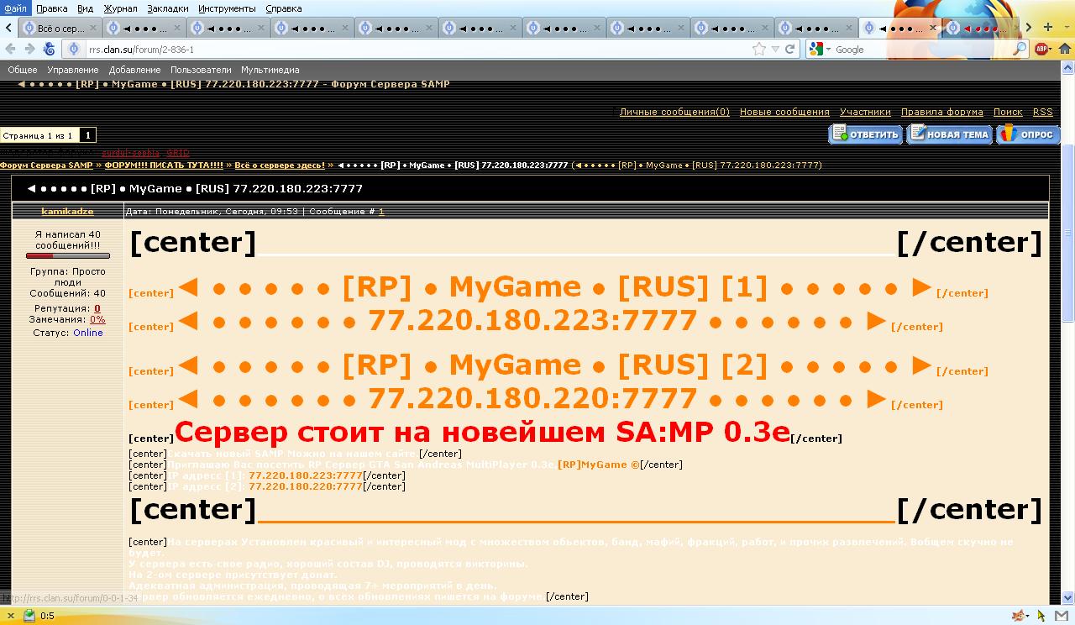Click the green status bar icon next to 0:5
The width and height of the screenshot is (1075, 625).
tap(29, 616)
